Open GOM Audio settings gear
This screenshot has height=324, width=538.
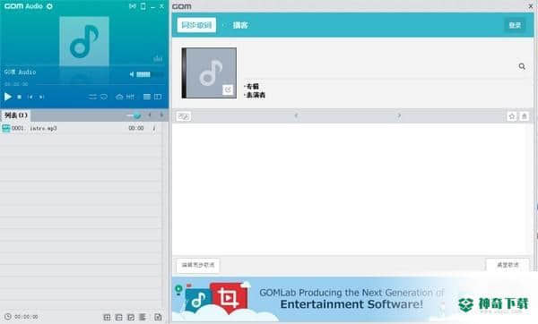tap(49, 6)
